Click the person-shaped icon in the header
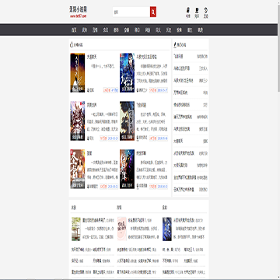The image size is (280, 280). pos(197,10)
